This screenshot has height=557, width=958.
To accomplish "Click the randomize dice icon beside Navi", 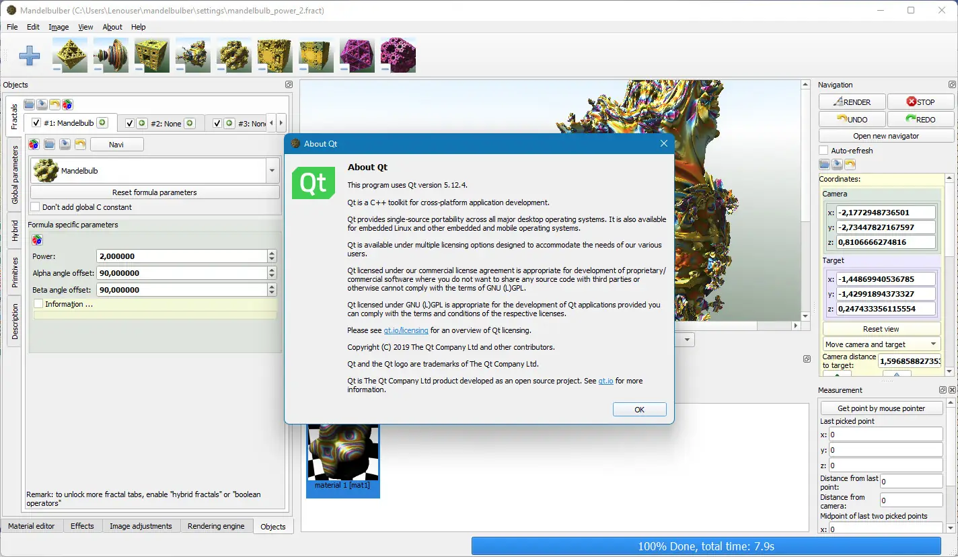I will pyautogui.click(x=34, y=144).
